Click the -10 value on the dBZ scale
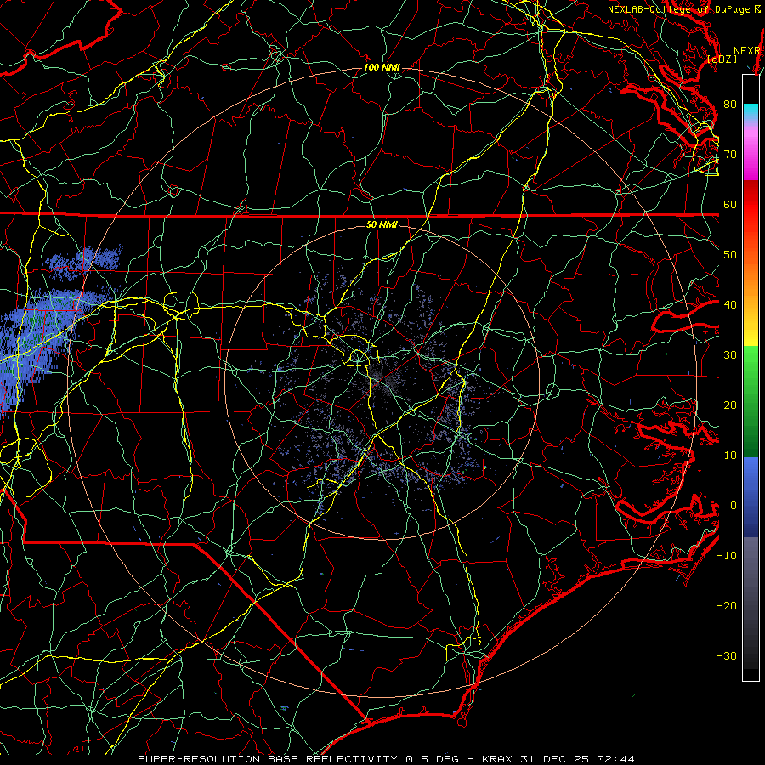 (727, 556)
